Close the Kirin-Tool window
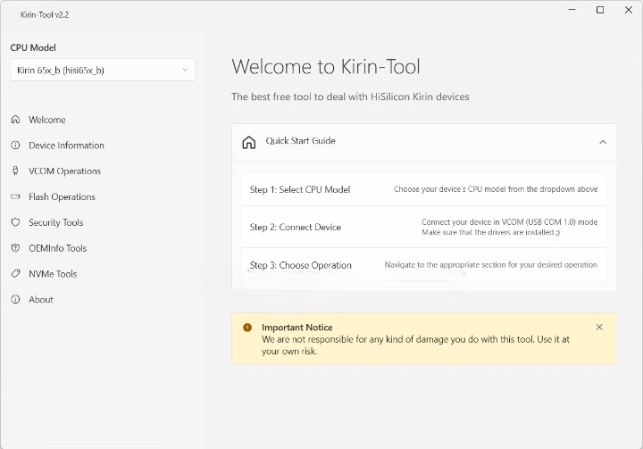Viewport: 643px width, 449px height. (x=628, y=10)
